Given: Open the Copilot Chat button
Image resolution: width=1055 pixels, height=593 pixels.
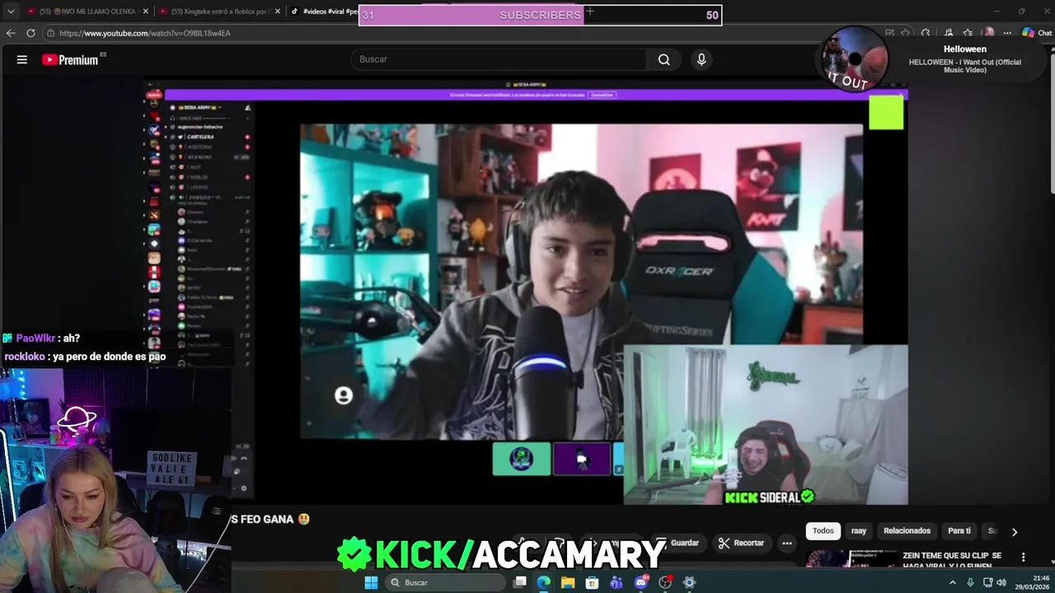Looking at the screenshot, I should coord(1037,33).
